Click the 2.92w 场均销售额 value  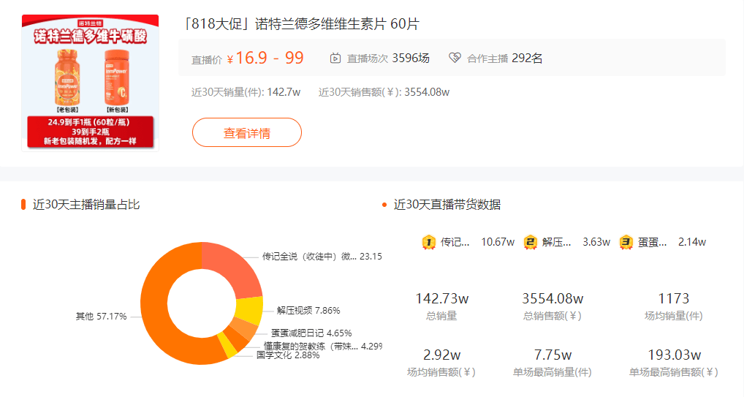click(441, 355)
